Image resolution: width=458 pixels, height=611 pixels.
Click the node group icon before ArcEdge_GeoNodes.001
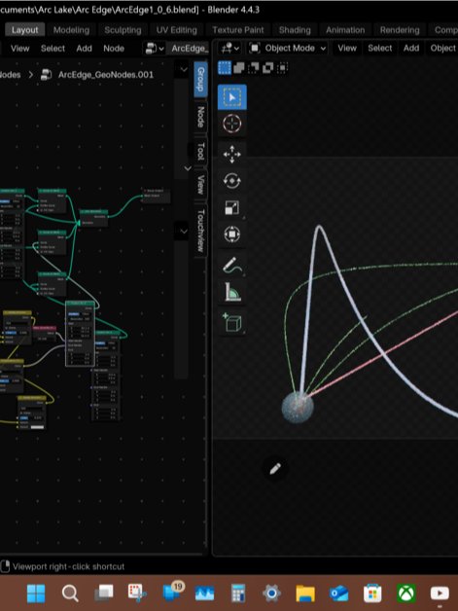(47, 74)
